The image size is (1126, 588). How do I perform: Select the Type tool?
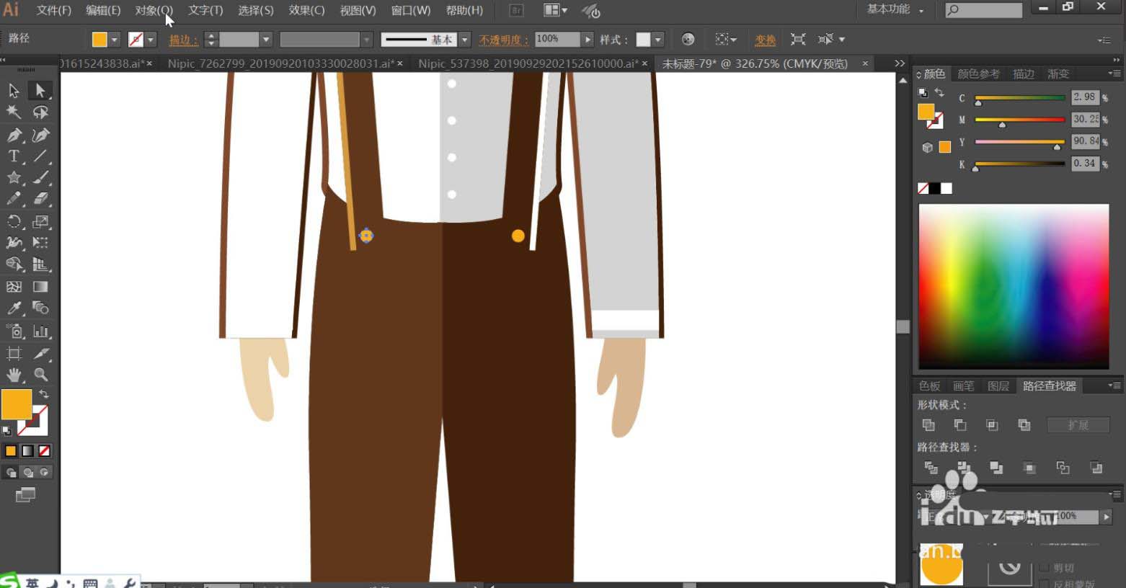(14, 156)
